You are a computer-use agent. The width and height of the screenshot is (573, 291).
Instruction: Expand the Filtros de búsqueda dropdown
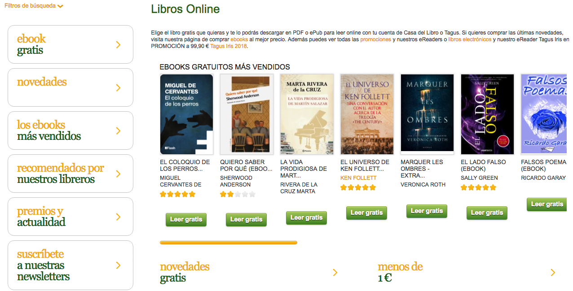[x=34, y=6]
